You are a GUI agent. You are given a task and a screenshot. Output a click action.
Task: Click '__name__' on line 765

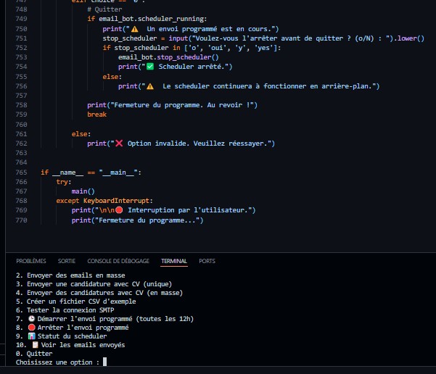67,173
